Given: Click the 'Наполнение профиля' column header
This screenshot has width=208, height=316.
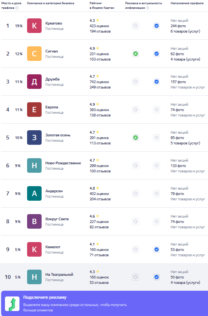Looking at the screenshot, I should (x=187, y=3).
